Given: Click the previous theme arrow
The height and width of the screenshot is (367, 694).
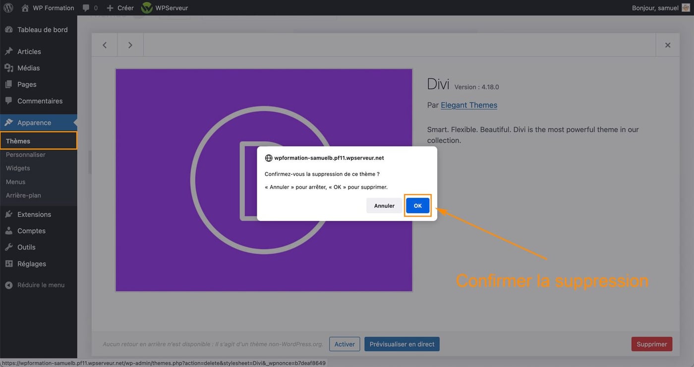Looking at the screenshot, I should pyautogui.click(x=105, y=44).
